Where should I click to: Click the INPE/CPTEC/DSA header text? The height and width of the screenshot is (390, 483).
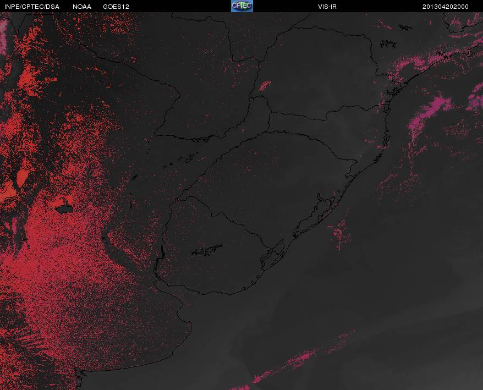tap(32, 7)
